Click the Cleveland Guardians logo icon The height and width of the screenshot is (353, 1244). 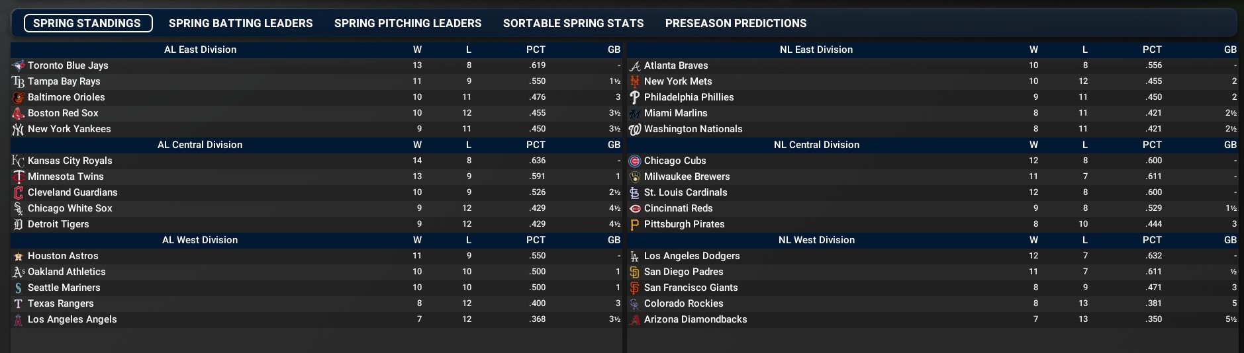[19, 192]
